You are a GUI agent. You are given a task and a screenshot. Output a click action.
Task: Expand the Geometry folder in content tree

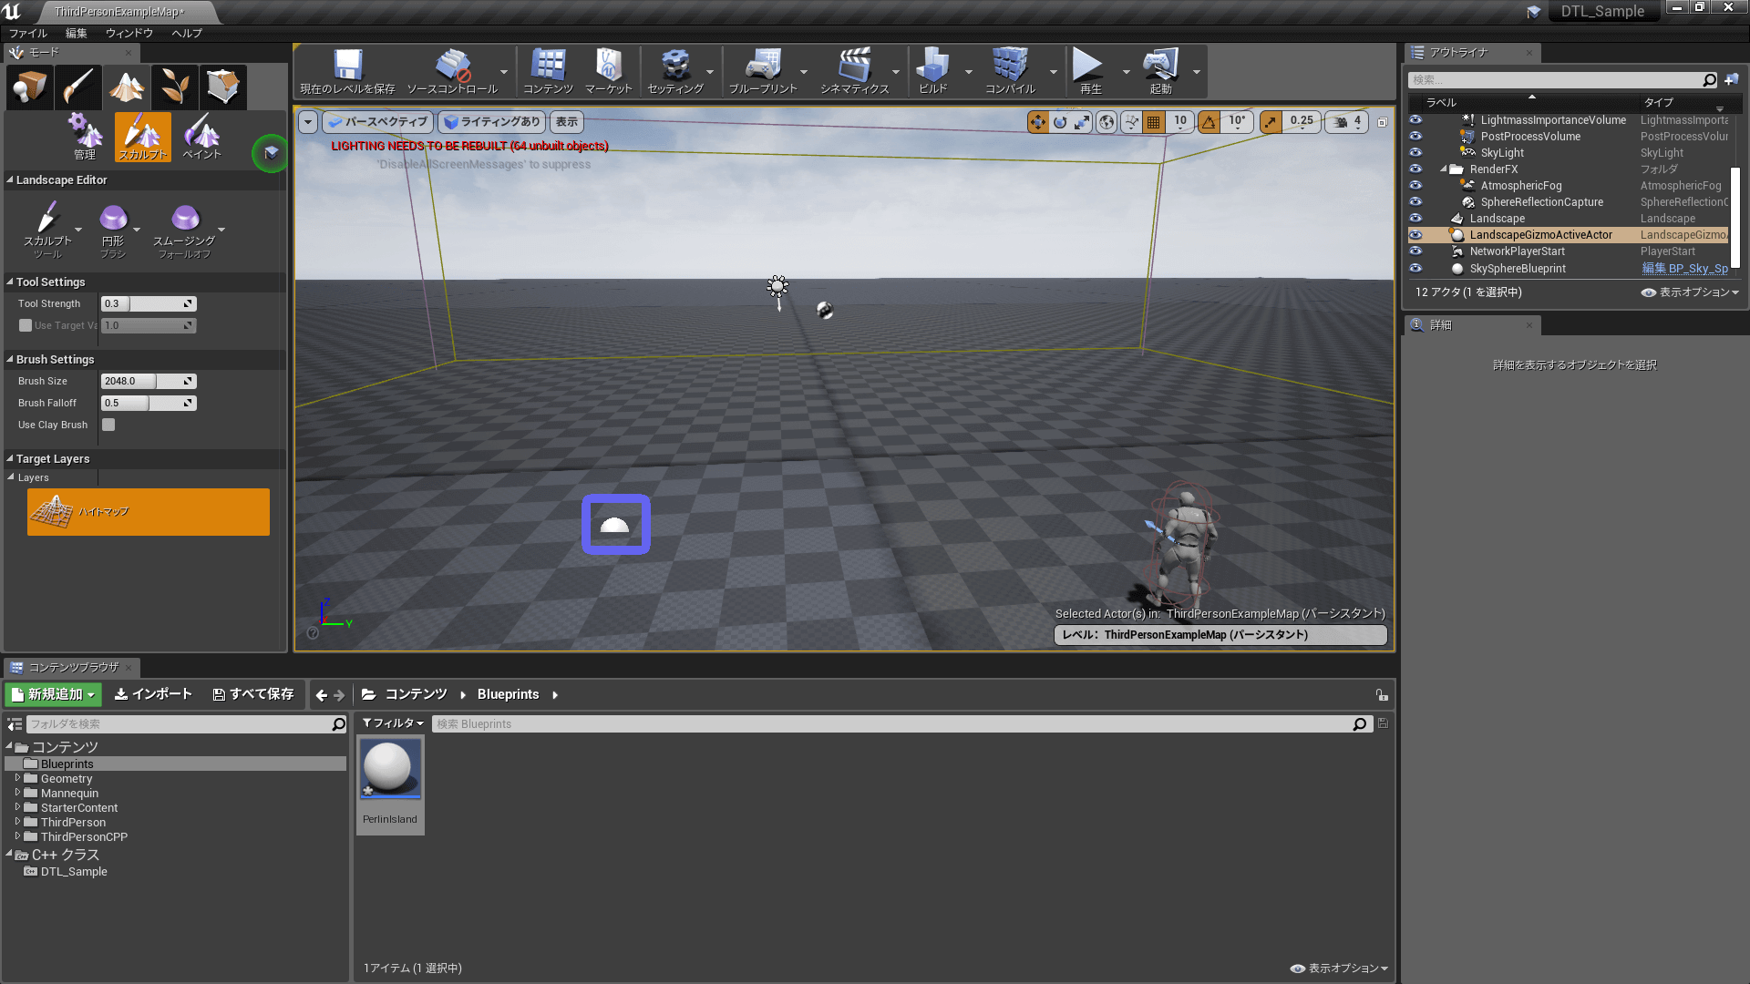click(17, 779)
